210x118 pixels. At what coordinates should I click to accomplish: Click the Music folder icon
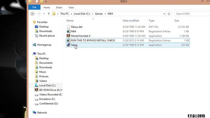[36, 72]
